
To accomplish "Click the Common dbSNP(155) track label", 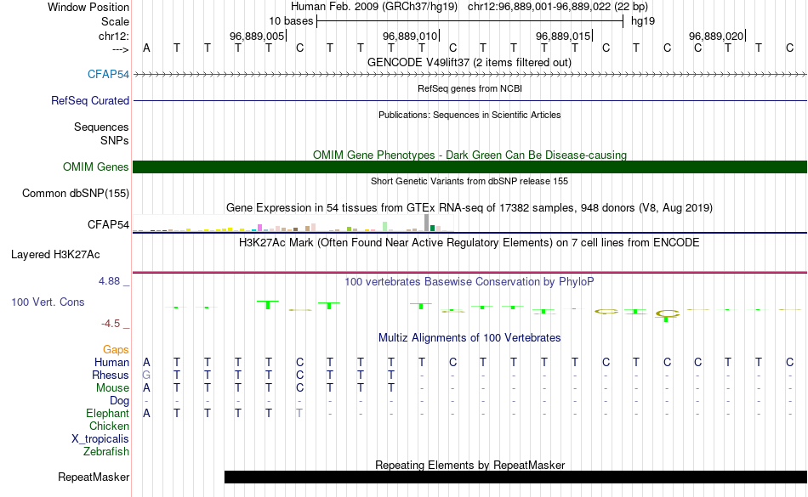I will tap(75, 193).
